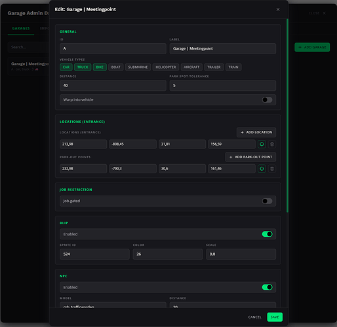
Task: Delete the entrance location row
Action: pyautogui.click(x=272, y=144)
